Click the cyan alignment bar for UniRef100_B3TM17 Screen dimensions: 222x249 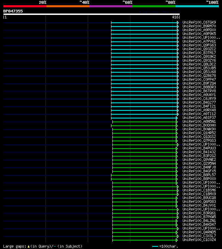click(144, 53)
